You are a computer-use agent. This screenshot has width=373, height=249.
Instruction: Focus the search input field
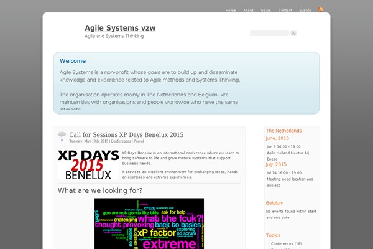pos(269,33)
